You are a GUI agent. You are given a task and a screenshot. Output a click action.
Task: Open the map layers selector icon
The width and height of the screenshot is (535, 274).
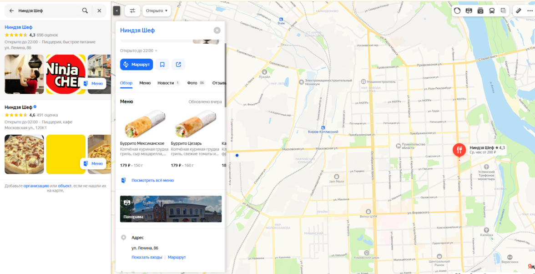(503, 10)
